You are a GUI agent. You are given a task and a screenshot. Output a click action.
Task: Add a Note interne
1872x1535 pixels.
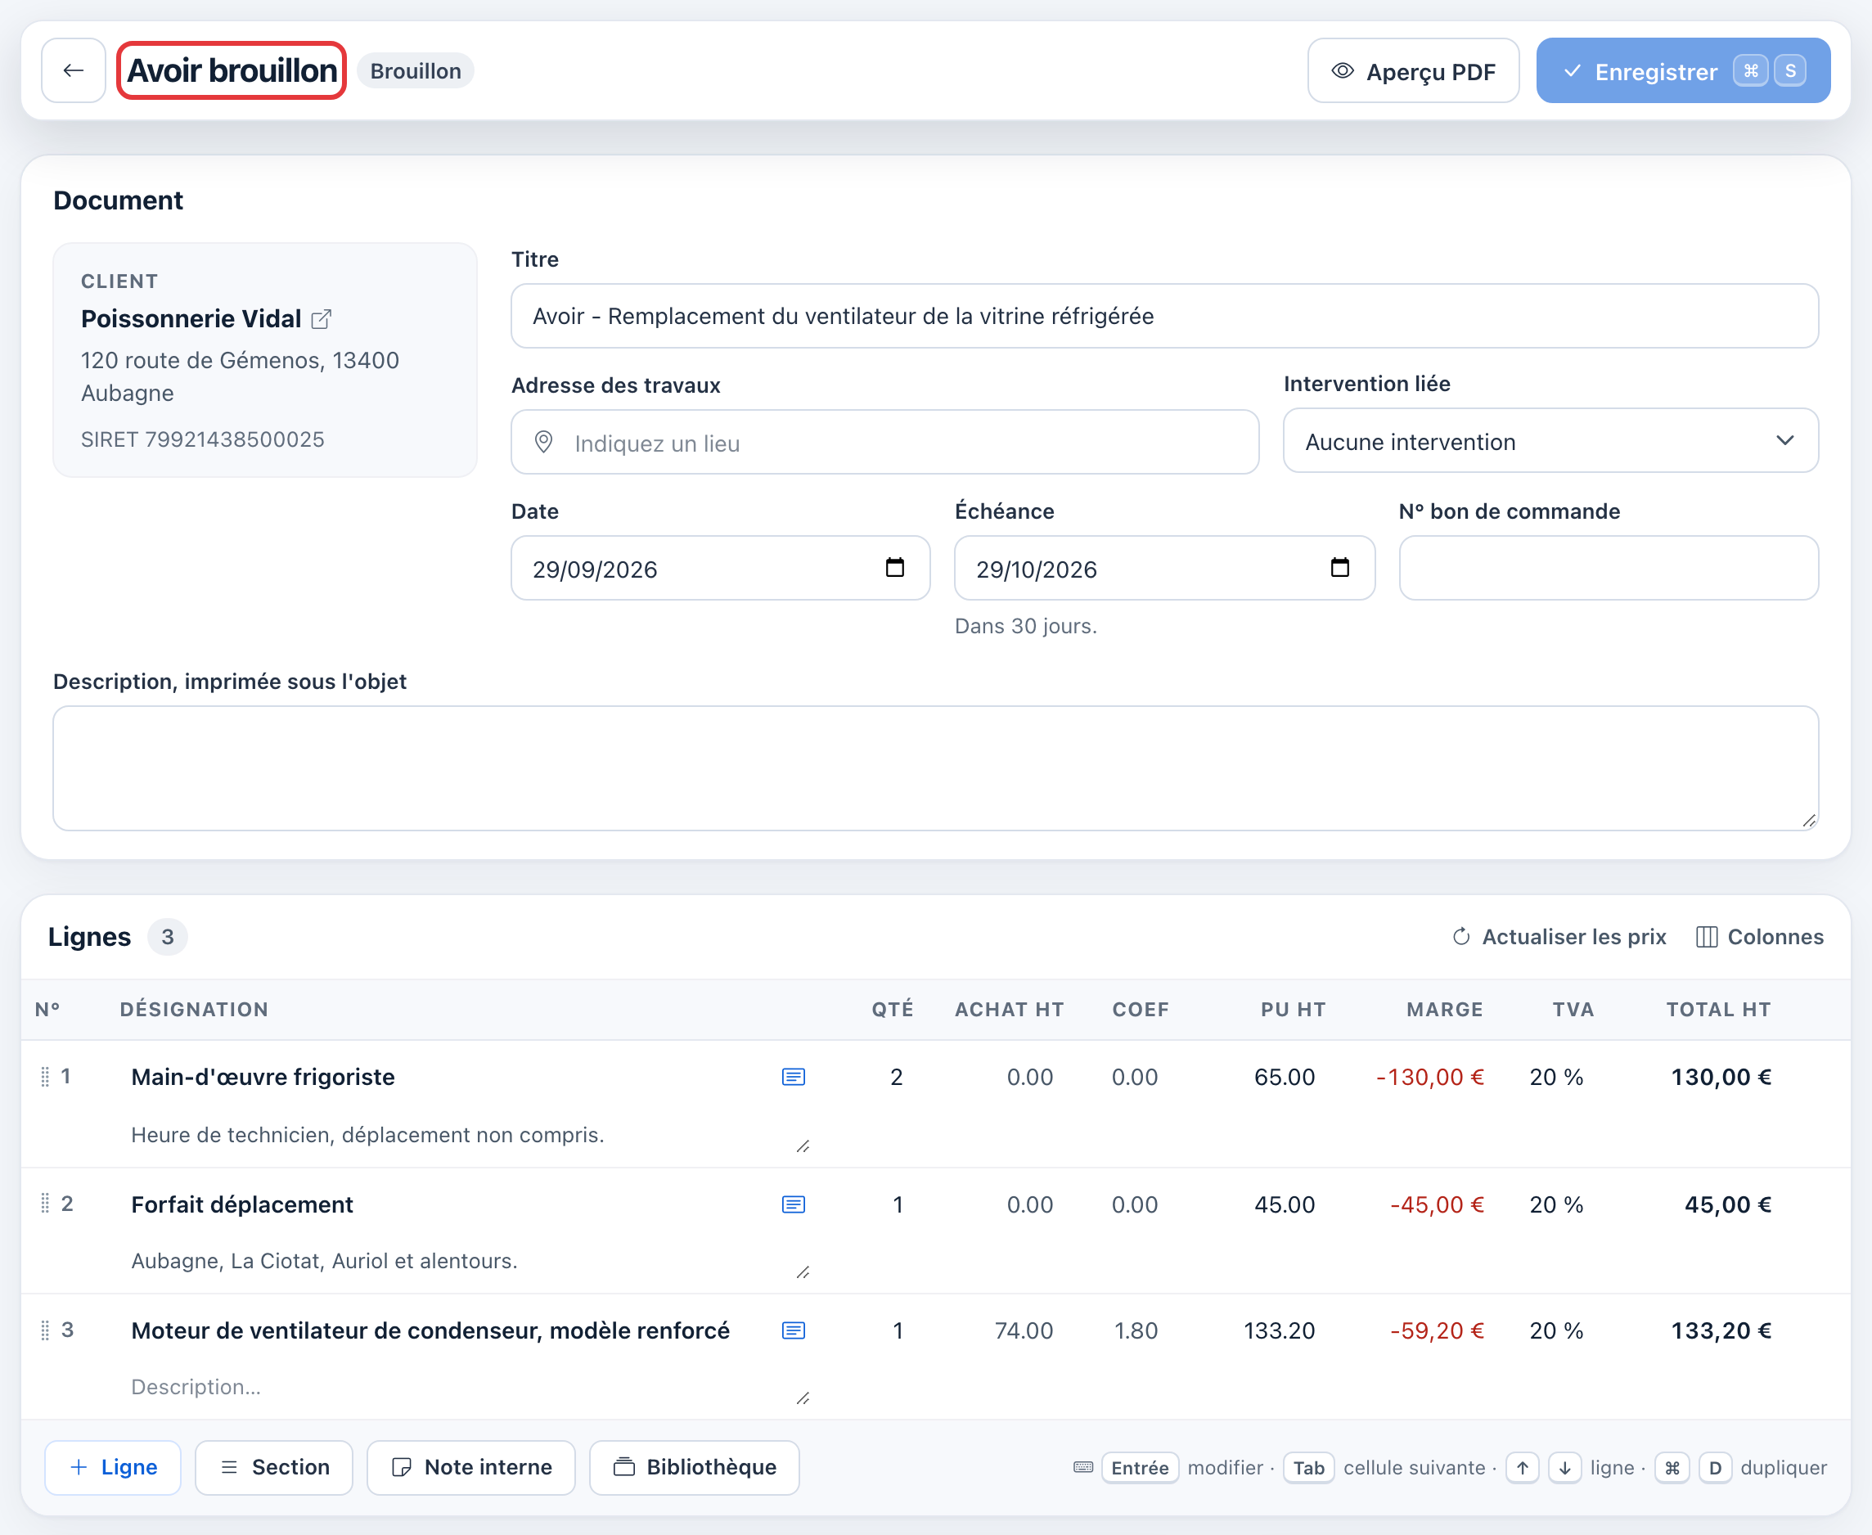[x=471, y=1467]
